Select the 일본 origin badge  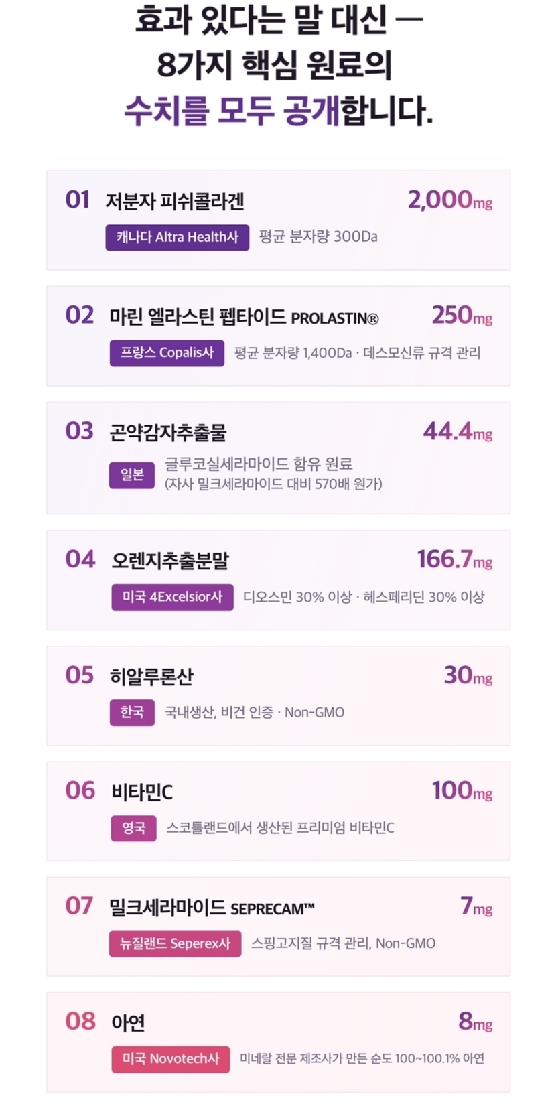(x=132, y=475)
